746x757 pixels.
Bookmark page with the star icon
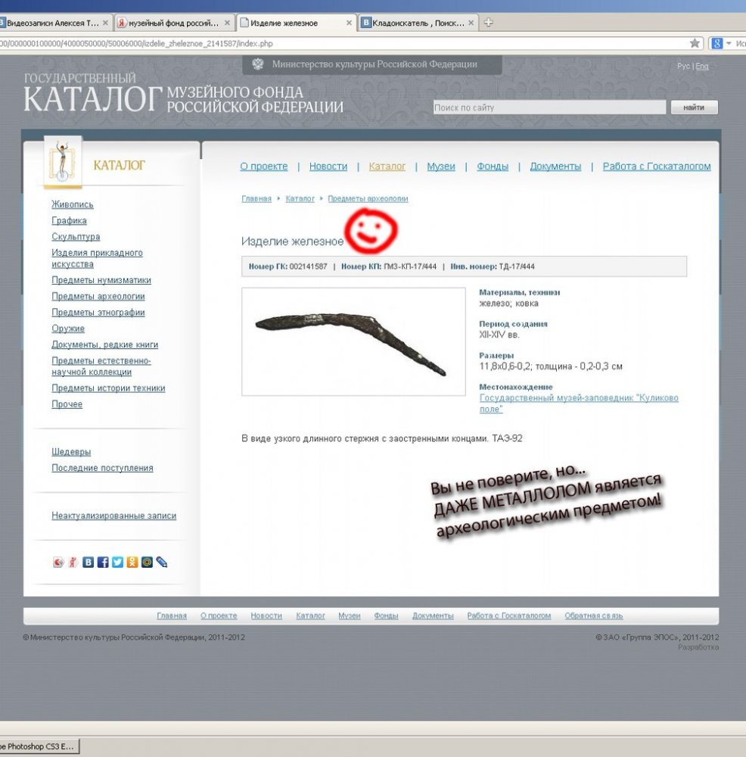[695, 44]
